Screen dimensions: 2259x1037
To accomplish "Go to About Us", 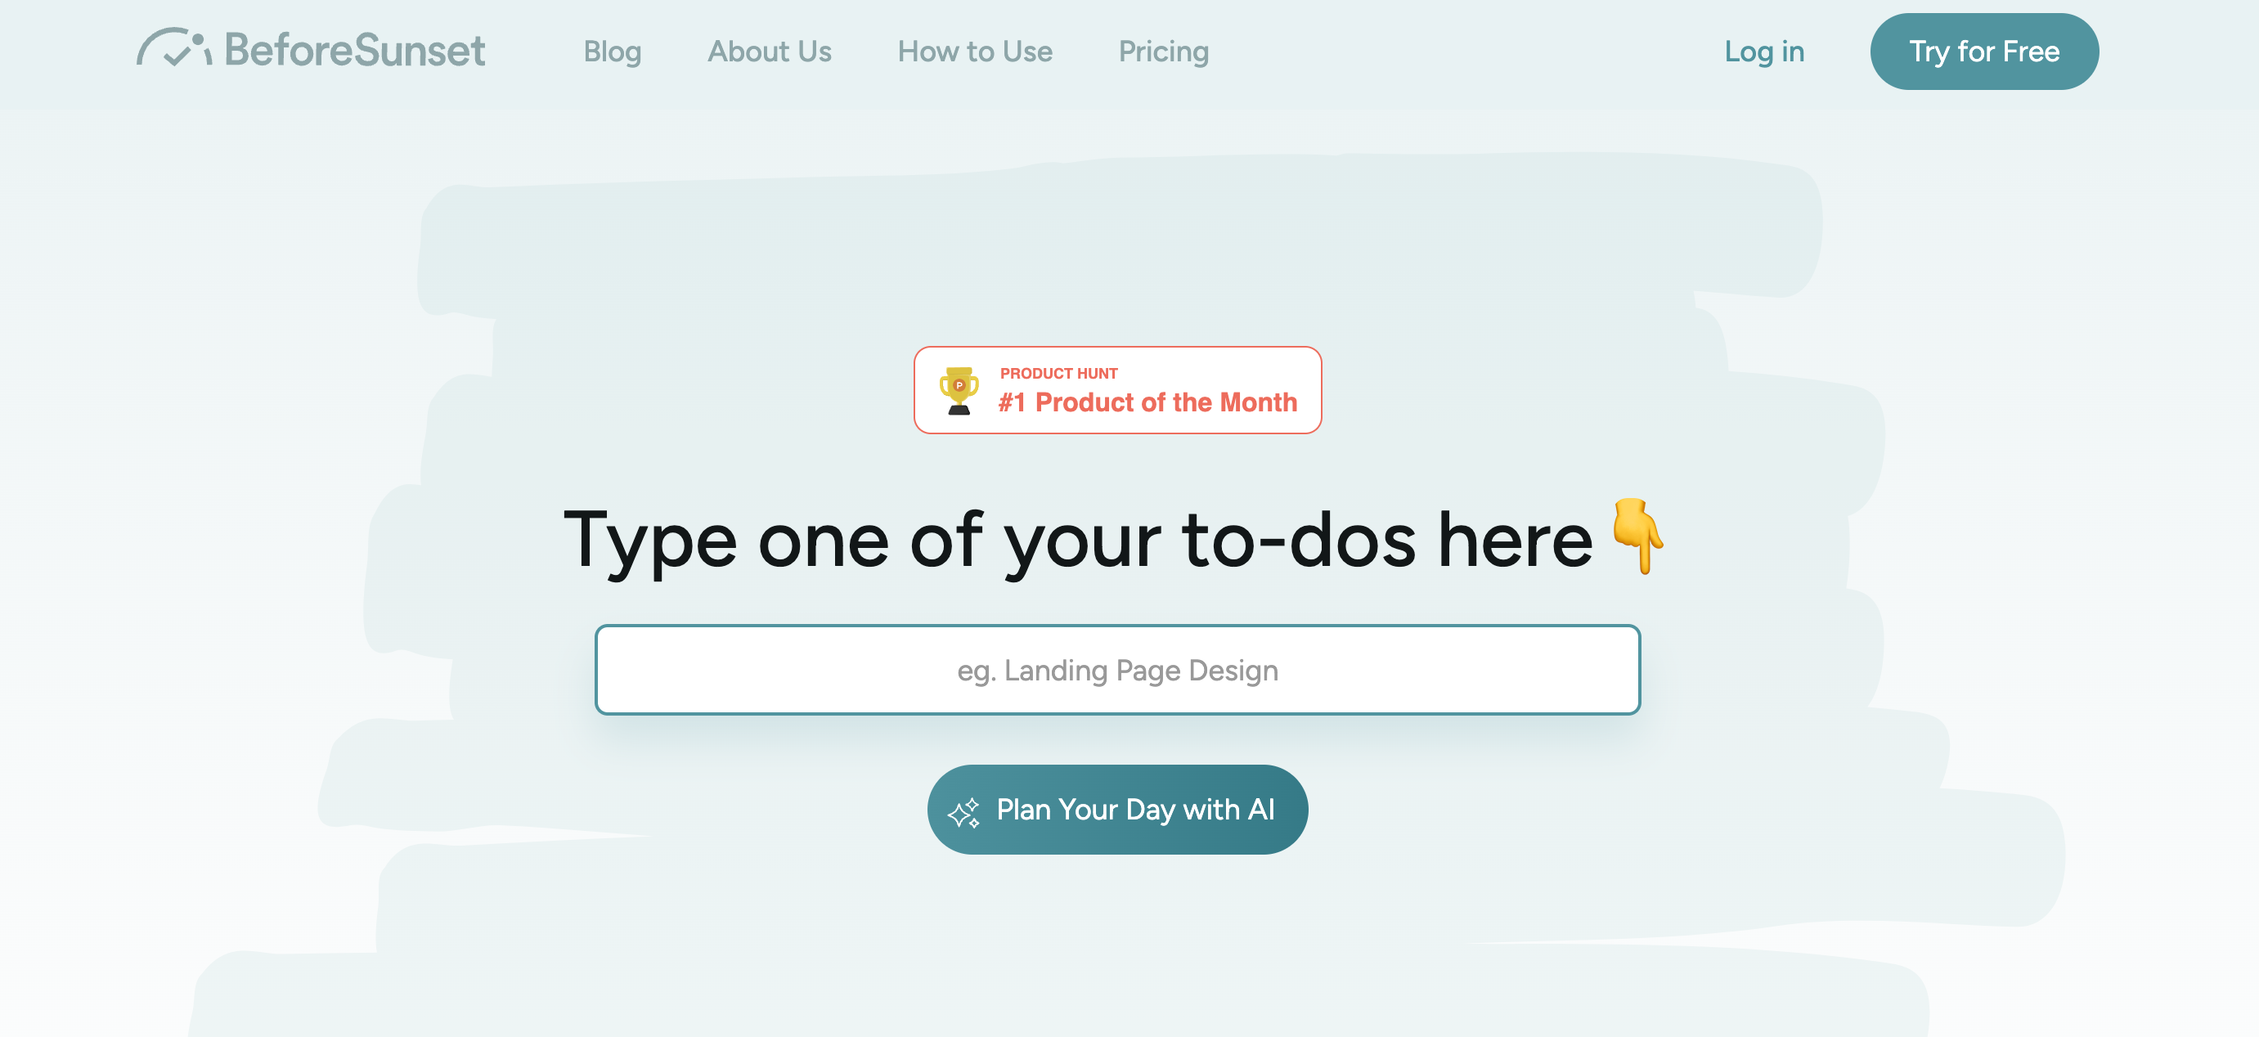I will 769,52.
